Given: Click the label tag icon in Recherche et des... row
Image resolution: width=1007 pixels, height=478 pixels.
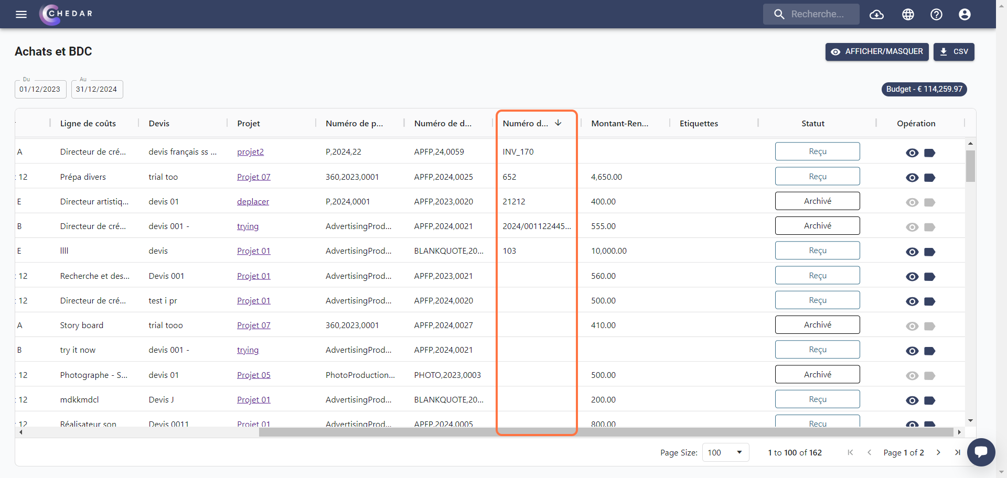Looking at the screenshot, I should coord(929,277).
